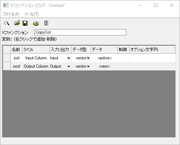The height and width of the screenshot is (145, 180).
Task: Click the tree view icon in toolbar
Action: pos(46,23)
